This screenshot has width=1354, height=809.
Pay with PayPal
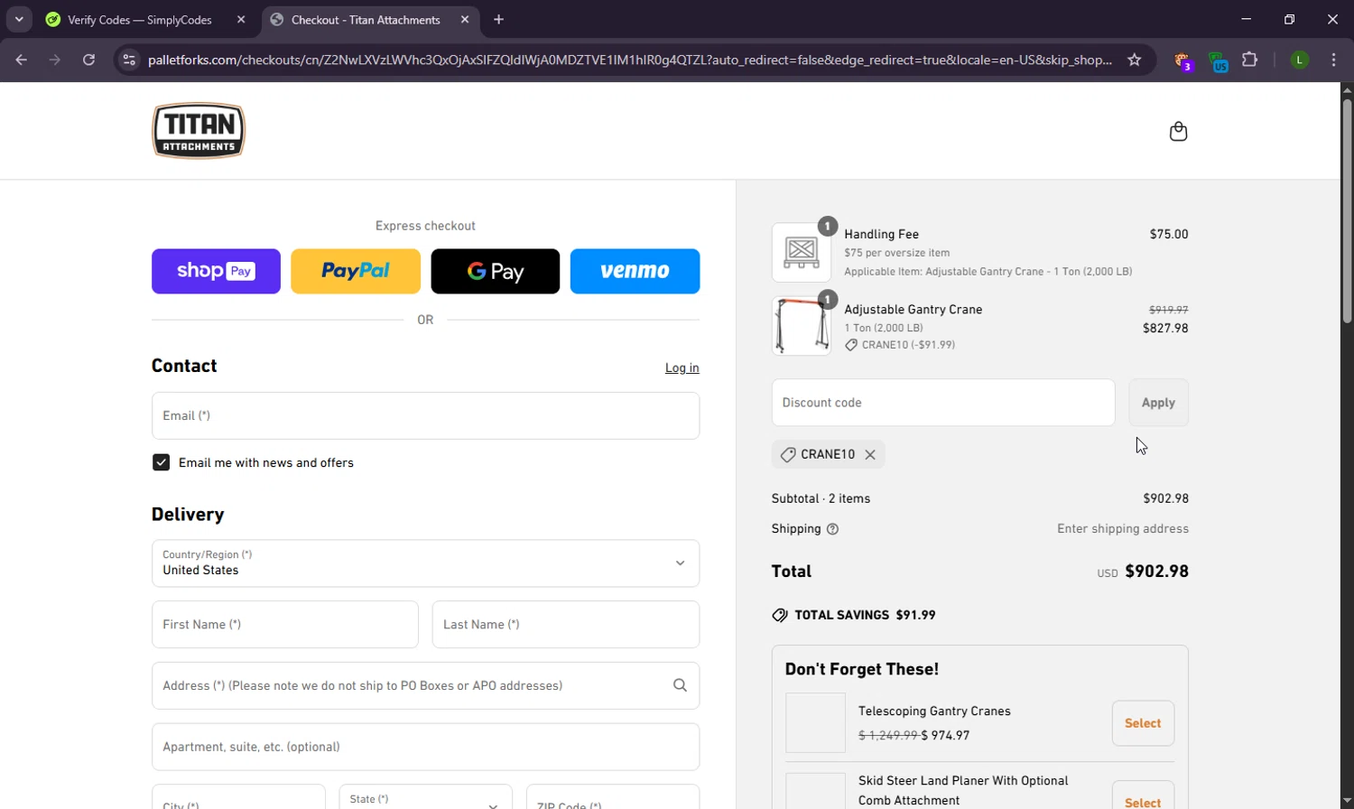[356, 271]
